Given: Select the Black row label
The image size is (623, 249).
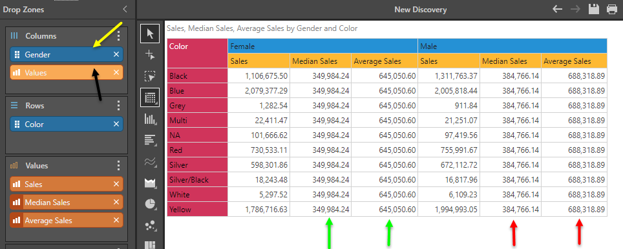Looking at the screenshot, I should click(x=198, y=75).
